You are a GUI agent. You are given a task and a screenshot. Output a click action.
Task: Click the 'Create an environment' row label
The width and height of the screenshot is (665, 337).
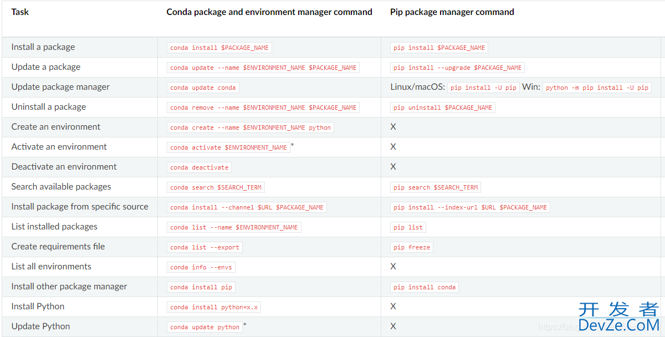[x=56, y=127]
